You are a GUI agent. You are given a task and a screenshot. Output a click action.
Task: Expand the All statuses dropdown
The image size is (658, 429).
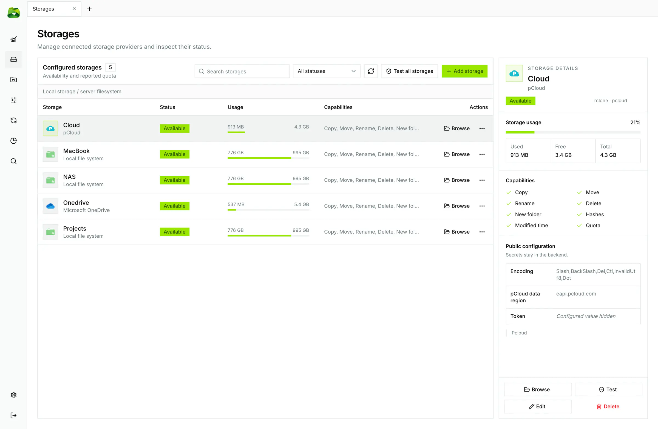(327, 71)
